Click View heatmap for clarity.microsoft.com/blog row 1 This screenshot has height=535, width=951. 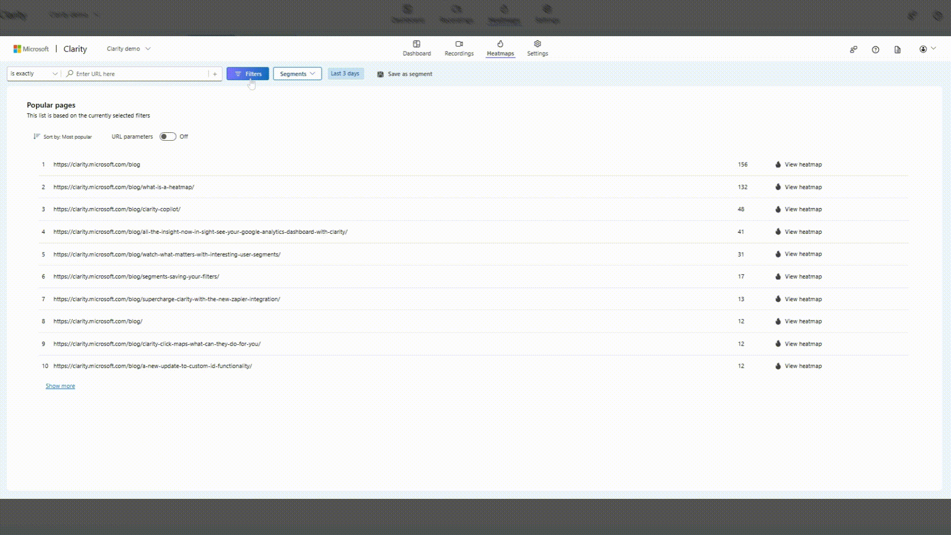798,164
